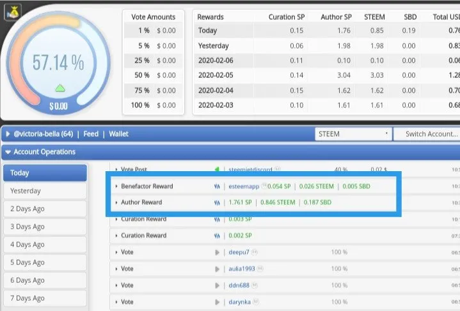This screenshot has height=311, width=460.
Task: Click the 2020-02-05 rewards row
Action: pos(327,75)
